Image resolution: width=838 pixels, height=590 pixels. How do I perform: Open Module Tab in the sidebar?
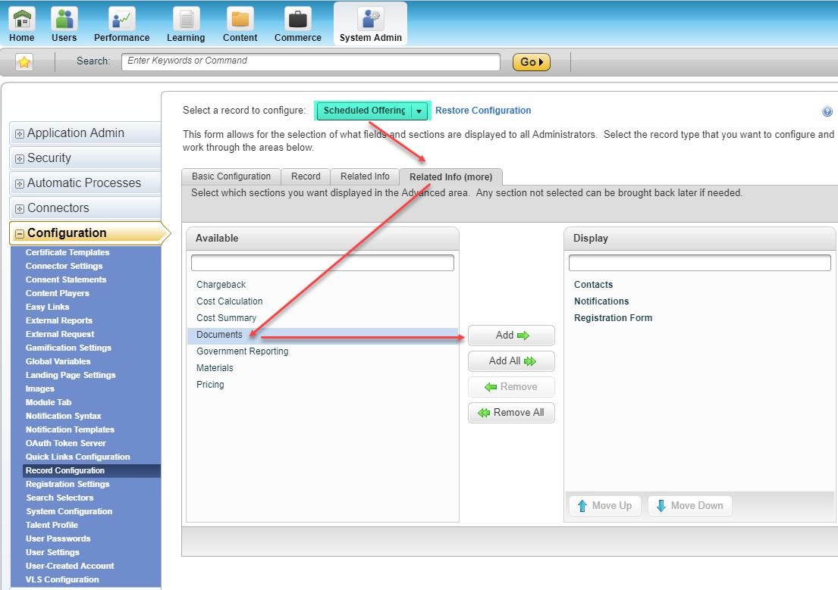(x=48, y=402)
